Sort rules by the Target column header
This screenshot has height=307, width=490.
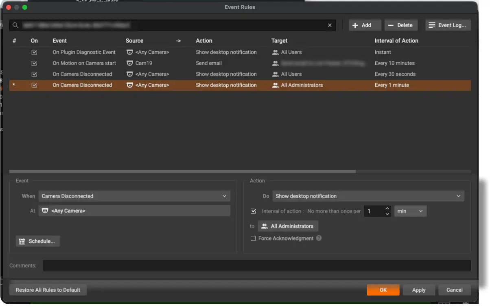[x=280, y=41]
